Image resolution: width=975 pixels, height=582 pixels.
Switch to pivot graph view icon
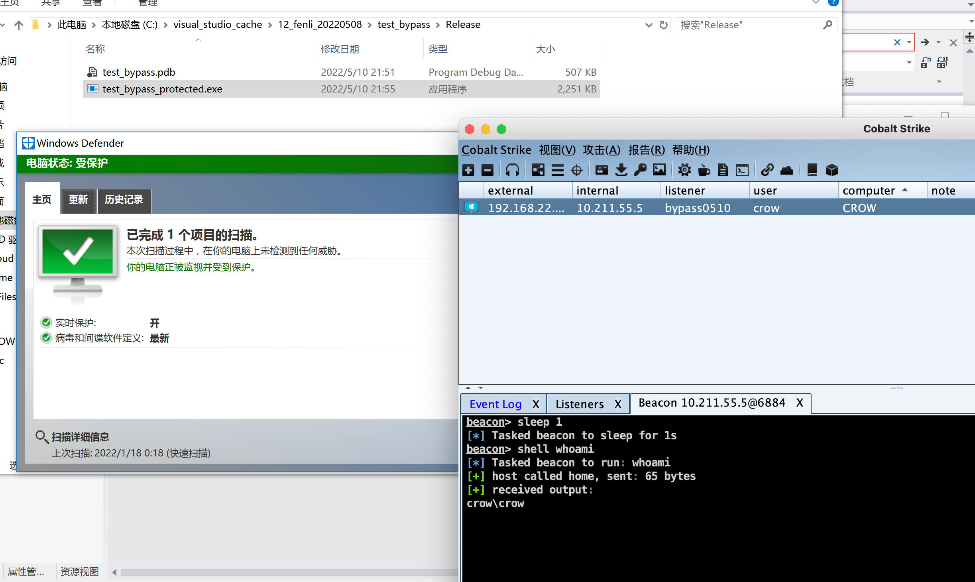point(538,170)
